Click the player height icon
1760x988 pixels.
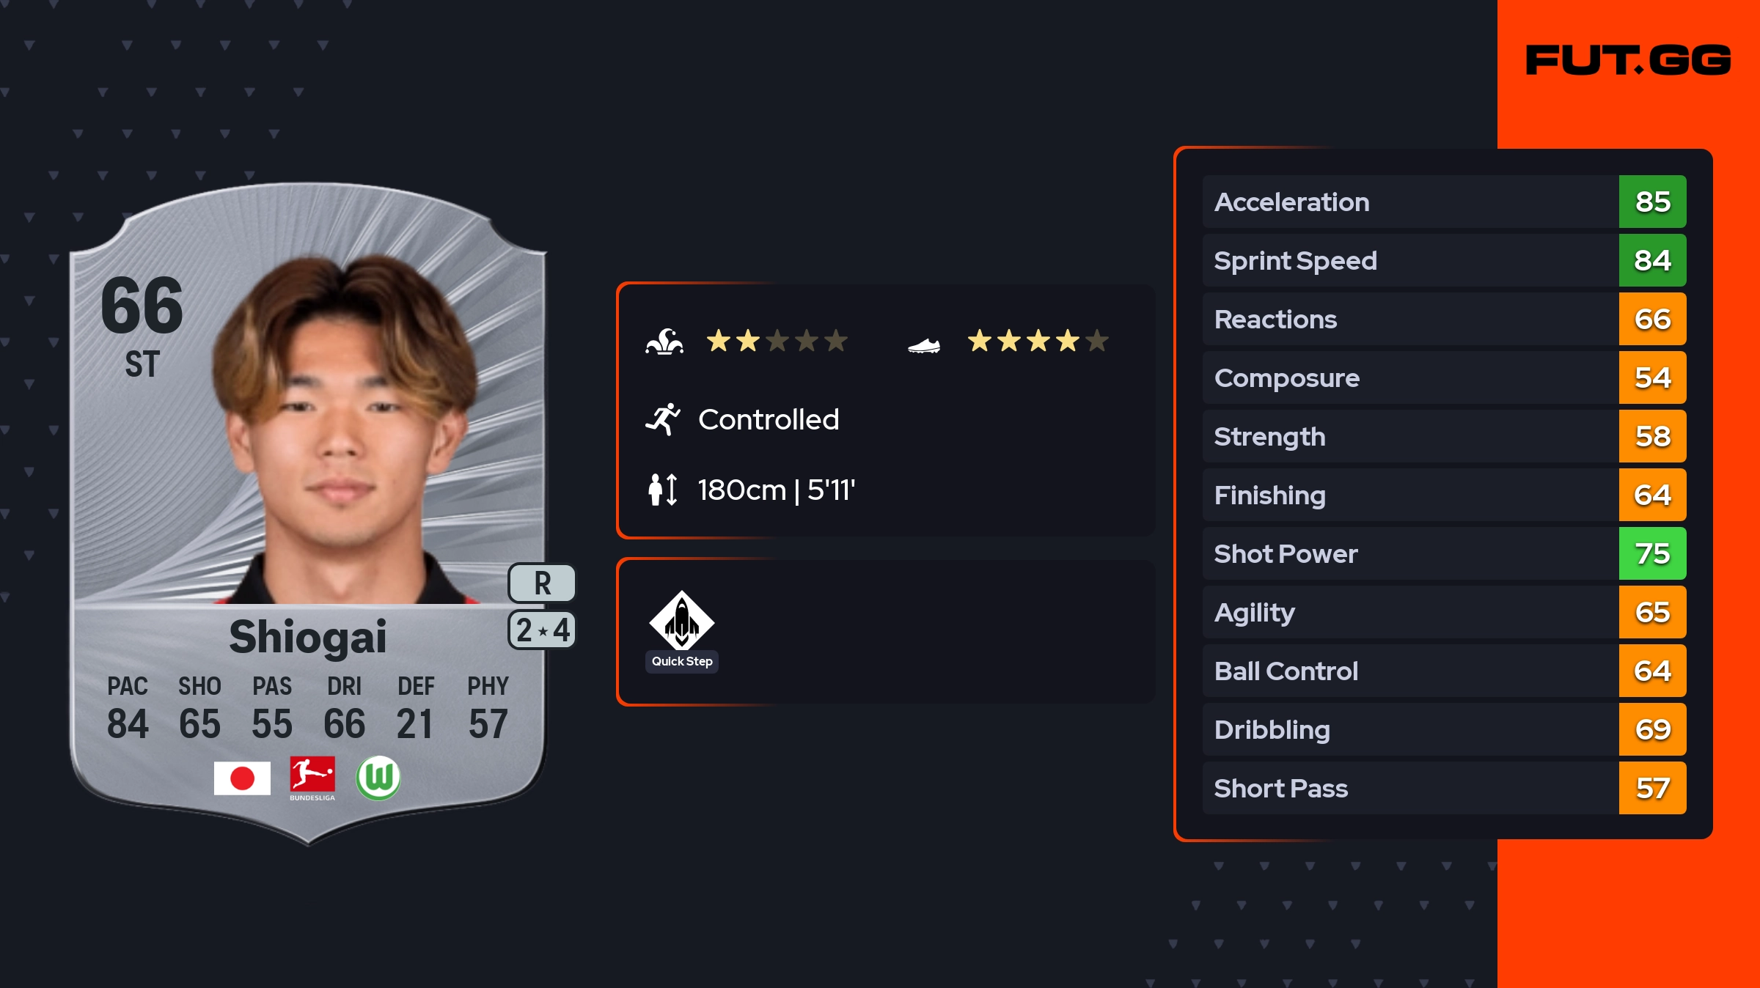click(x=662, y=490)
